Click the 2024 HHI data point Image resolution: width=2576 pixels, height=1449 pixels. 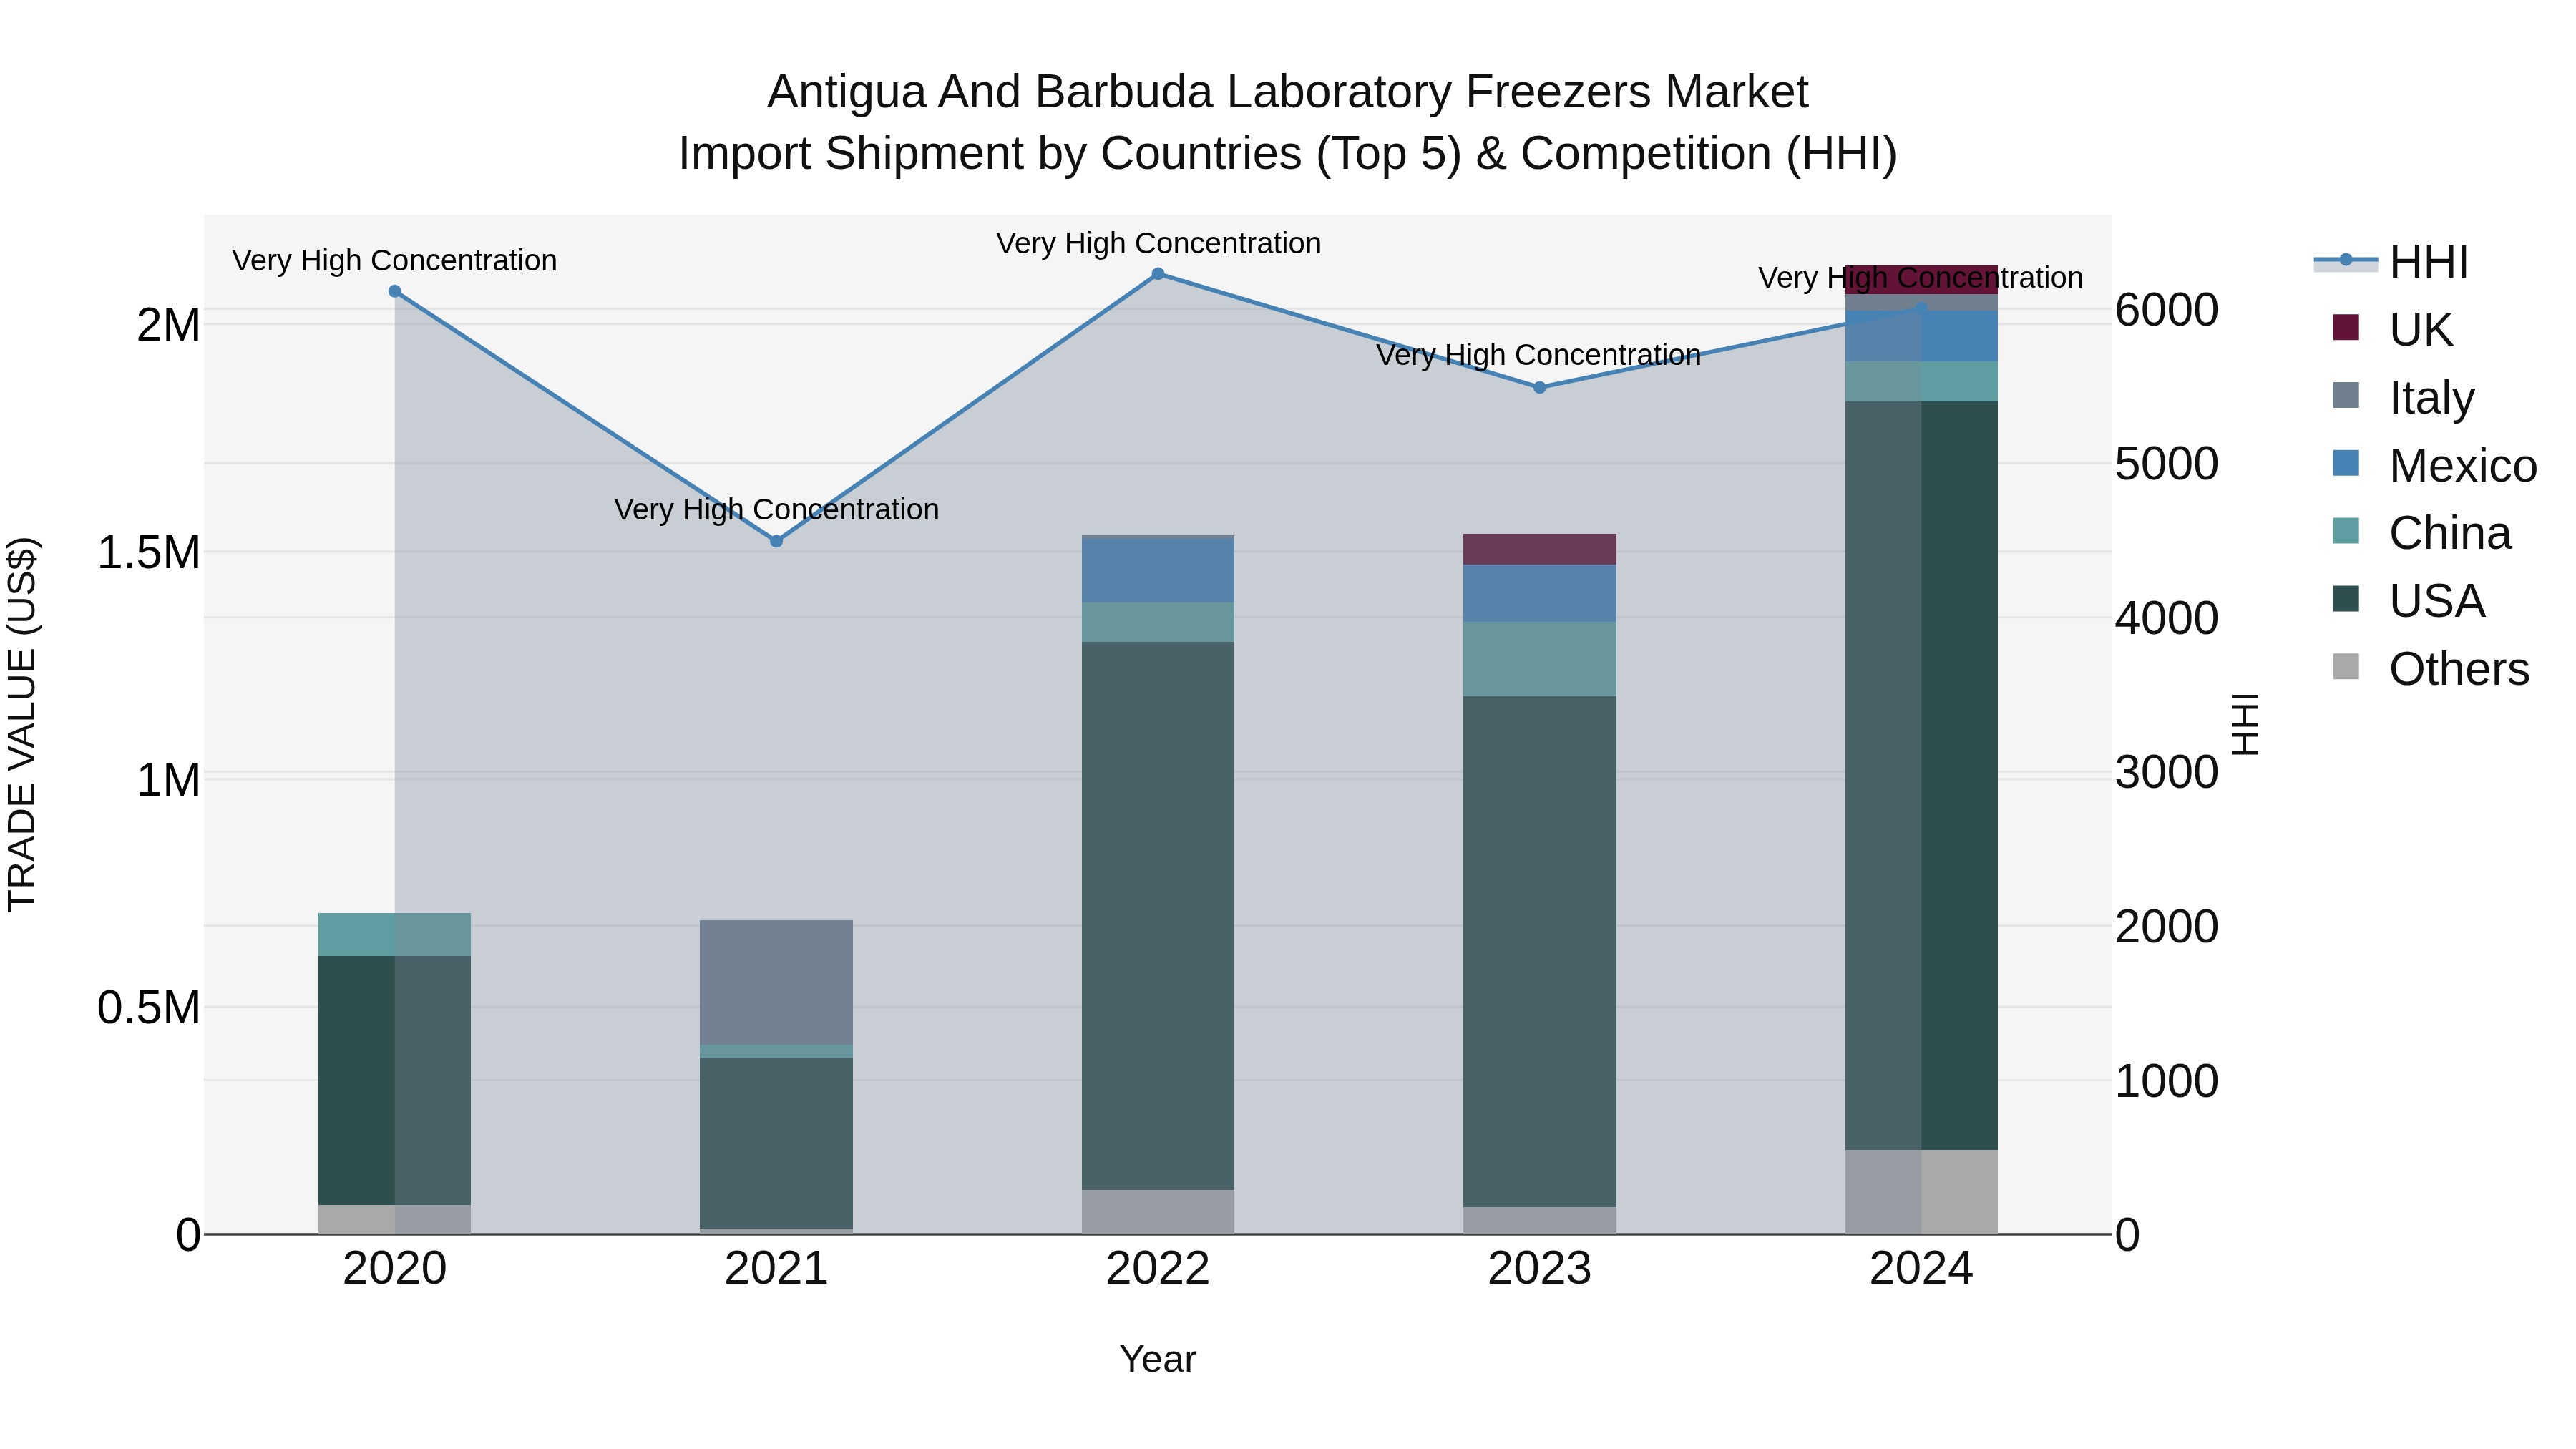click(x=1921, y=310)
